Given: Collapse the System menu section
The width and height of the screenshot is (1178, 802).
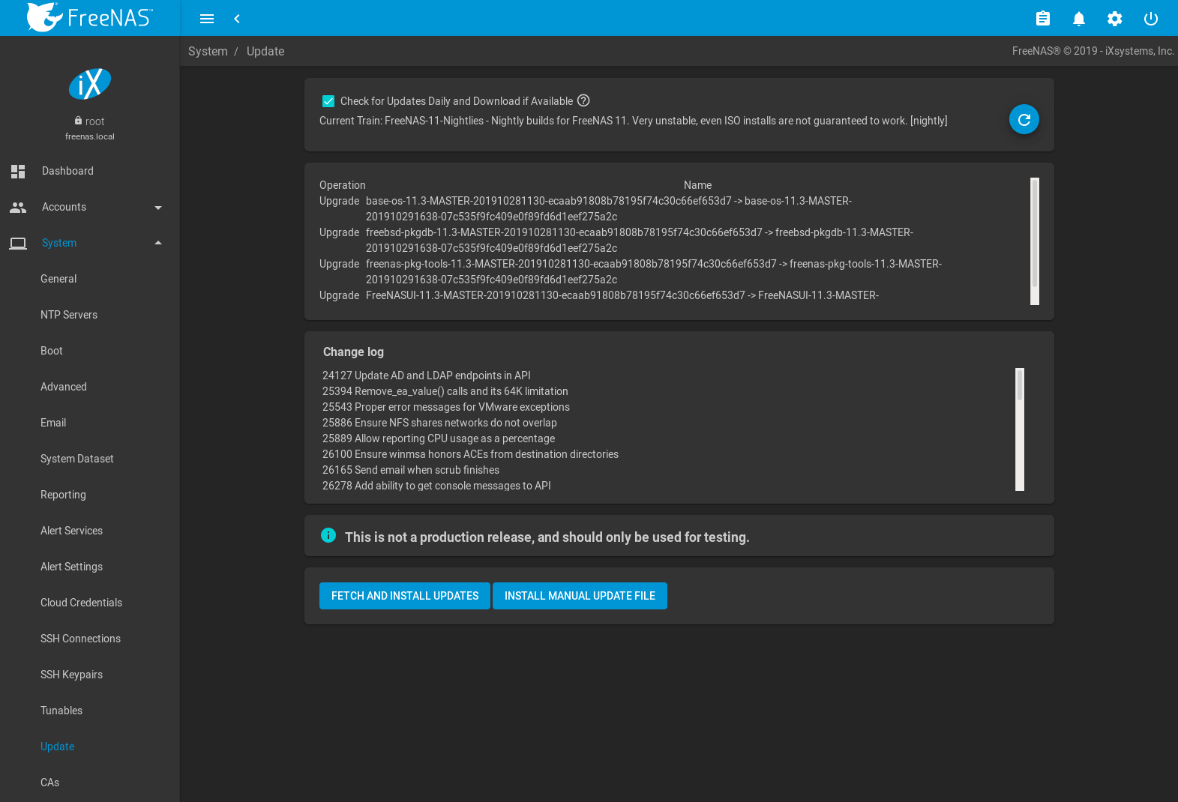Looking at the screenshot, I should pyautogui.click(x=157, y=243).
